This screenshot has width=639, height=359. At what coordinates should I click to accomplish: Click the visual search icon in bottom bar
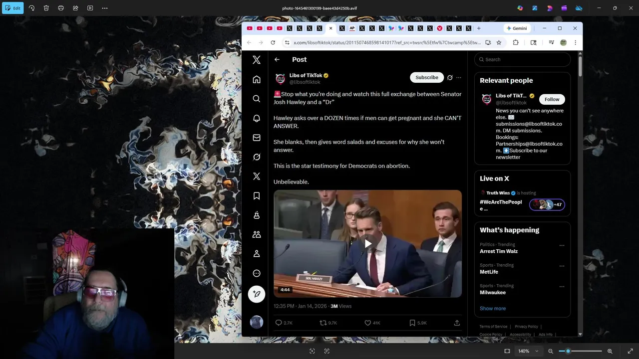point(312,351)
